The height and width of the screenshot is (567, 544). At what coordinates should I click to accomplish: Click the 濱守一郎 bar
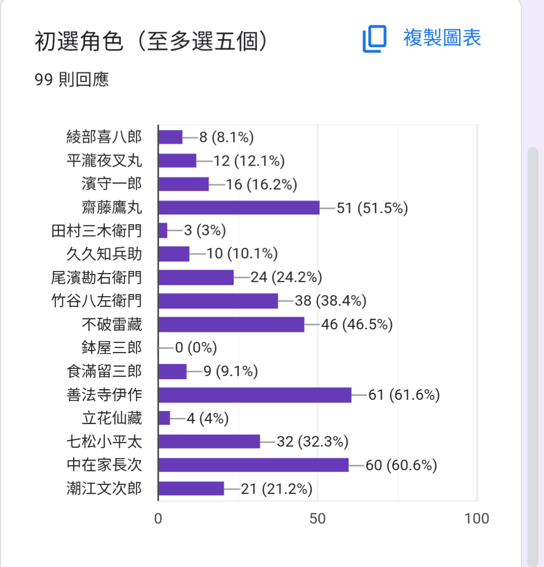point(184,184)
